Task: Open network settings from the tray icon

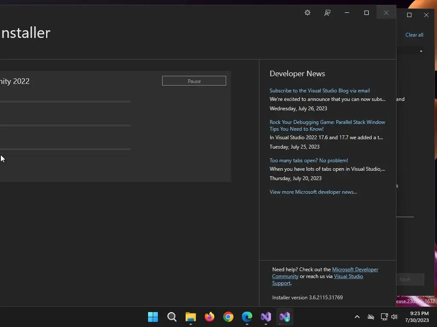Action: [x=385, y=317]
